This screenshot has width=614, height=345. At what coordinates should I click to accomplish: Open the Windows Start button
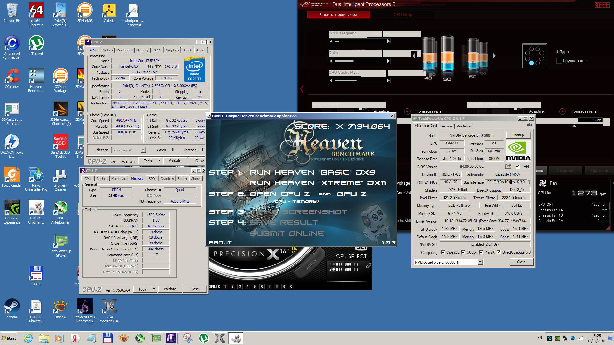coord(9,338)
